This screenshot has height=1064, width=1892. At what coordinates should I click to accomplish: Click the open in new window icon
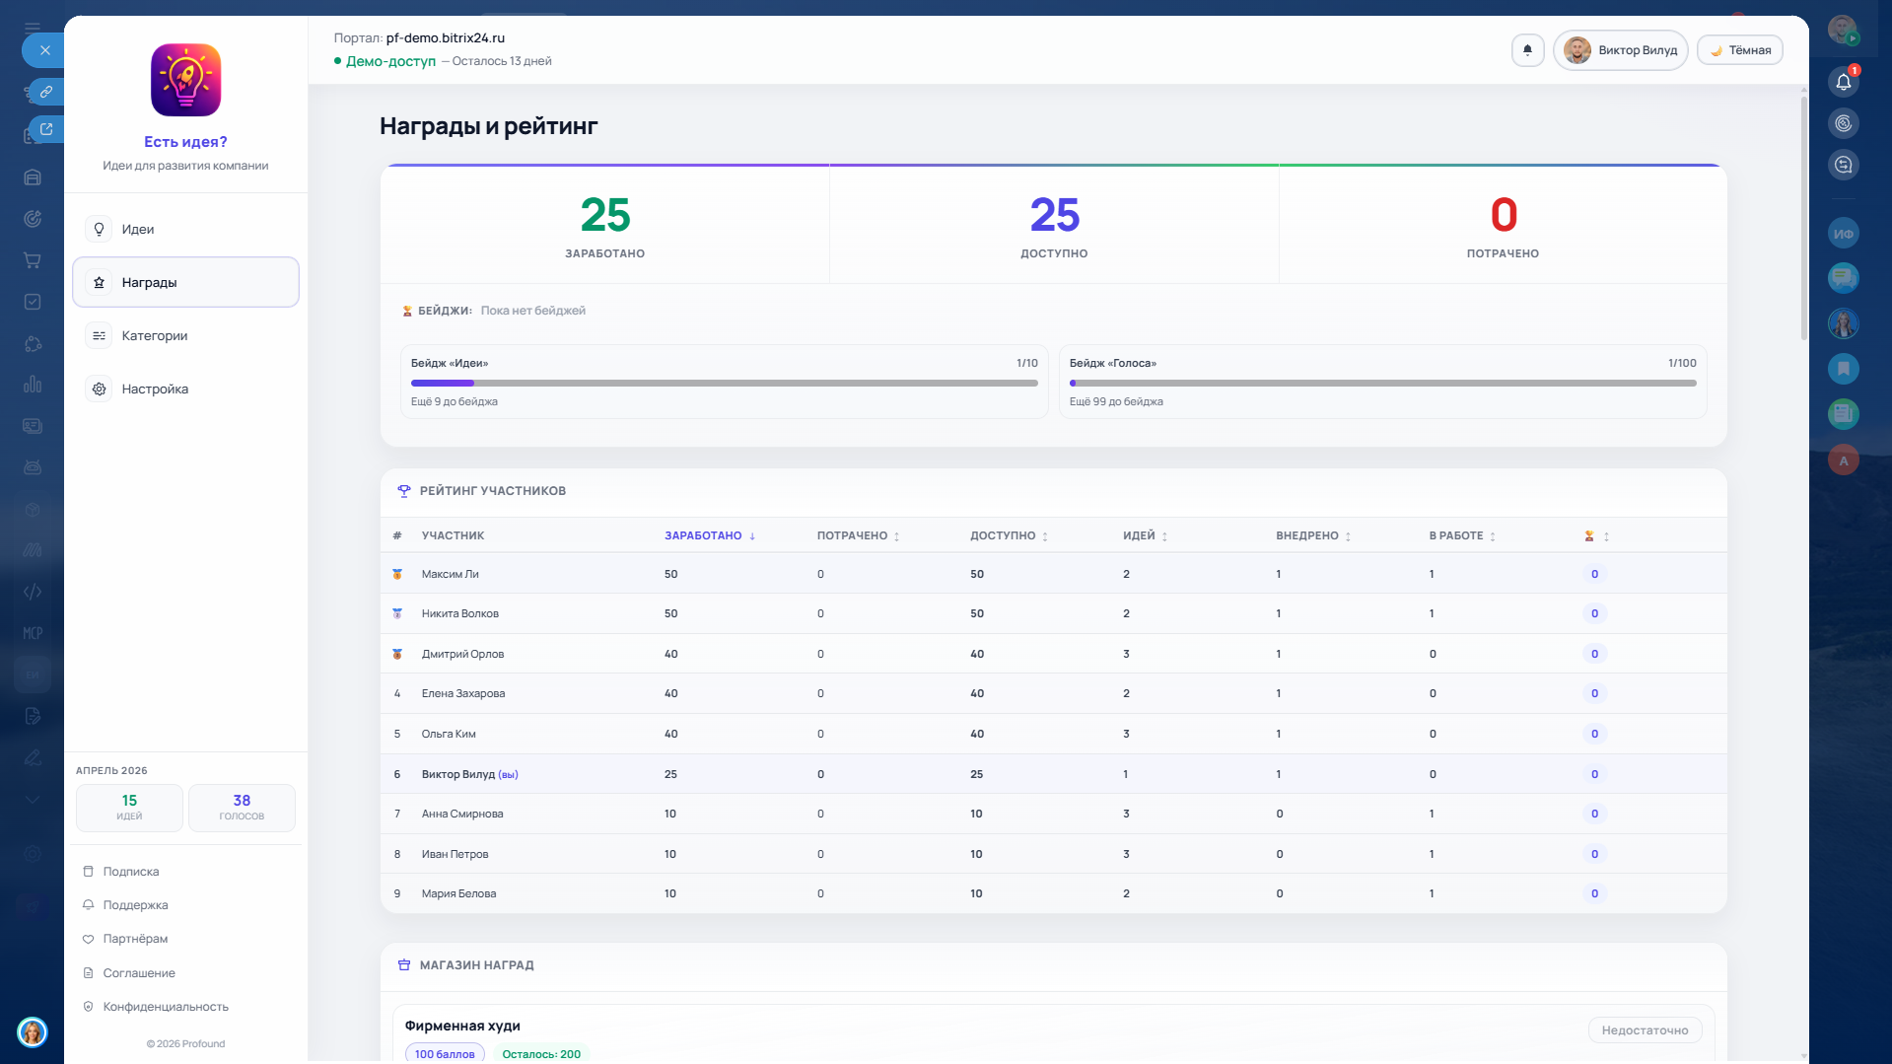[45, 129]
